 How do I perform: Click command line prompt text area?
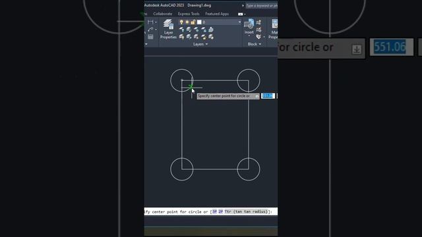[211, 212]
